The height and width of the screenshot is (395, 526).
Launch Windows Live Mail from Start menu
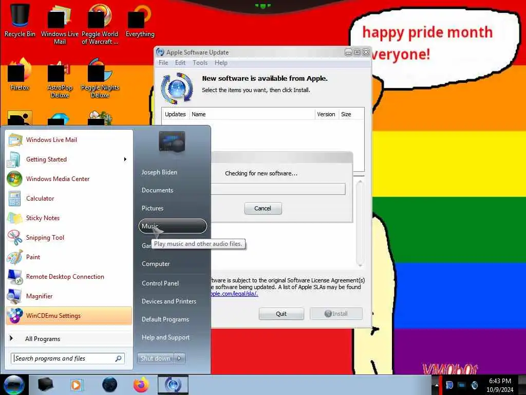click(69, 140)
